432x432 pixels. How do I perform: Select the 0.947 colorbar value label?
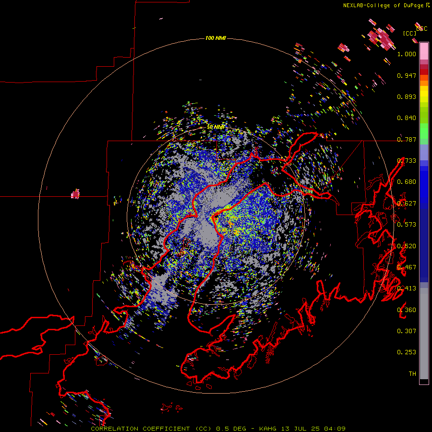click(x=407, y=75)
